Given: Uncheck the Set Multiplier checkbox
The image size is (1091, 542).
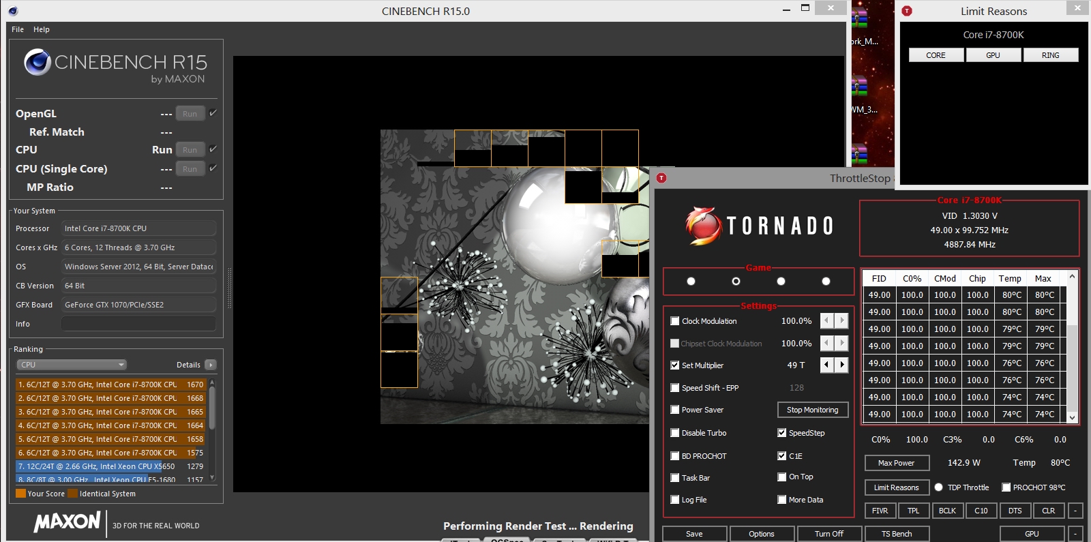Looking at the screenshot, I should tap(675, 365).
